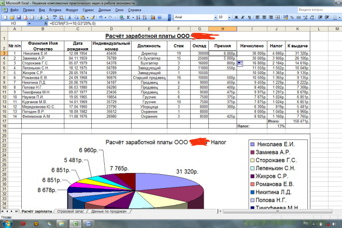Screen dimensions: 342x228
Task: Open the font size dropdown
Action: click(229, 18)
